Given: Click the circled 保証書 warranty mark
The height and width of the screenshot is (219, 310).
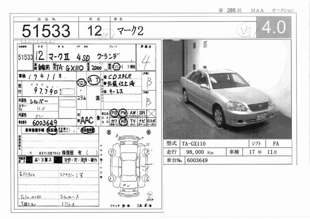Looking at the screenshot, I should [52, 131].
